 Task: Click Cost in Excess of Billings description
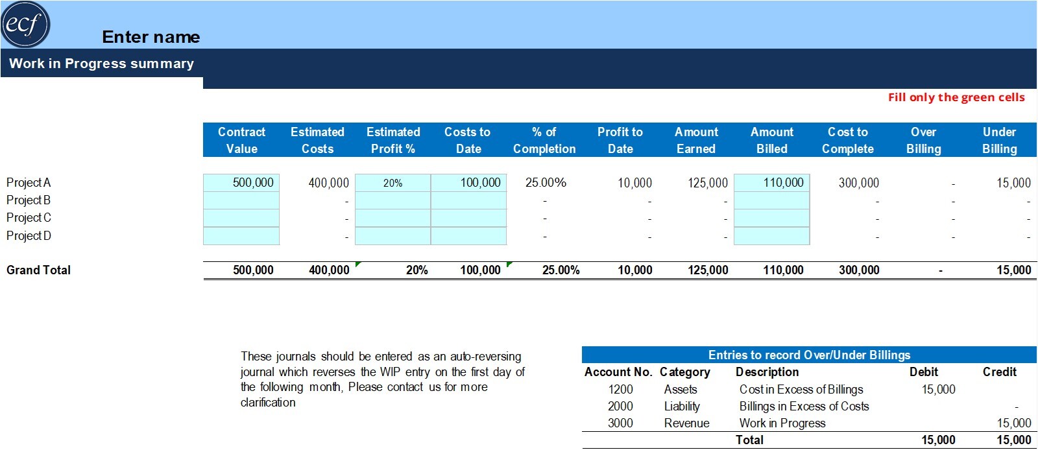(x=801, y=390)
